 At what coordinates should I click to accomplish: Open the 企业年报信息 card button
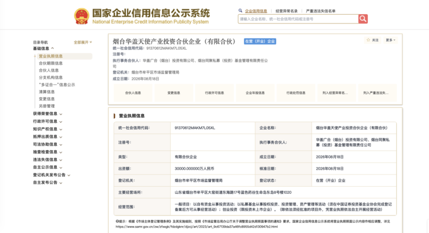tap(255, 93)
